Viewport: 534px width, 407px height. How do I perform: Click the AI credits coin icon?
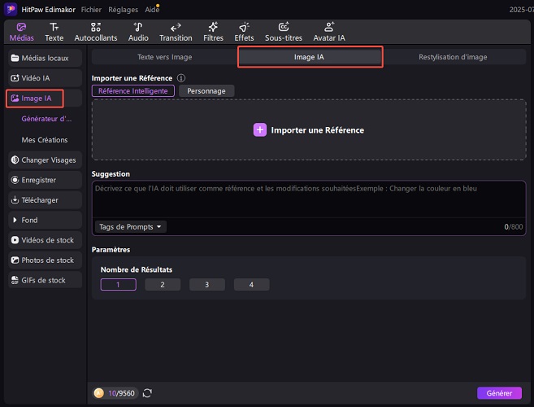click(x=99, y=393)
